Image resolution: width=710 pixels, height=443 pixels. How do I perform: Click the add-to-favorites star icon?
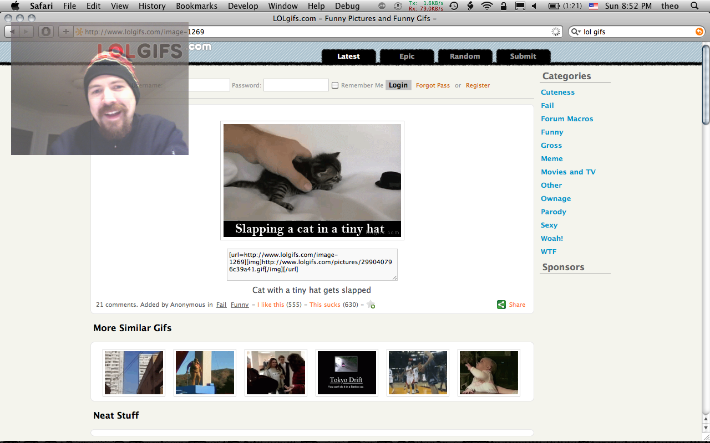click(x=371, y=305)
